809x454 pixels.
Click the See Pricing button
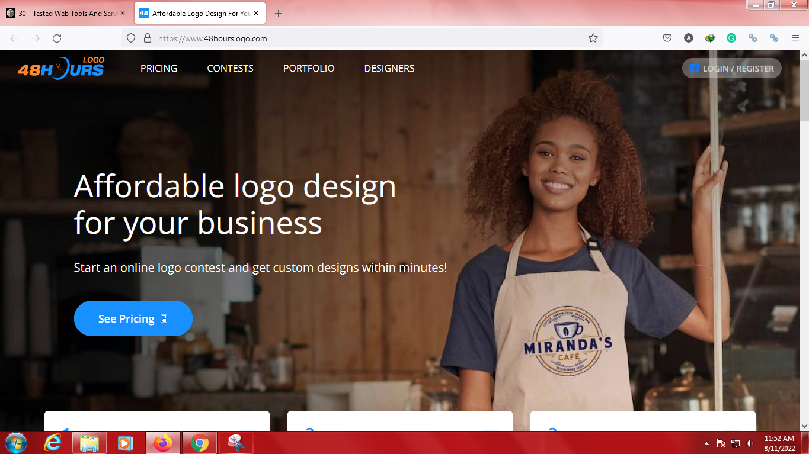133,318
